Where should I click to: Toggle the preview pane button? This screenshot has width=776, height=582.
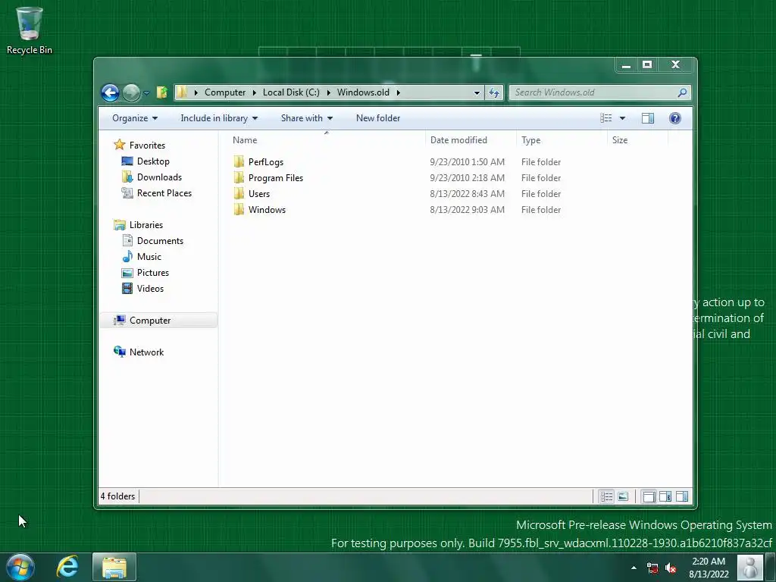[x=648, y=118]
